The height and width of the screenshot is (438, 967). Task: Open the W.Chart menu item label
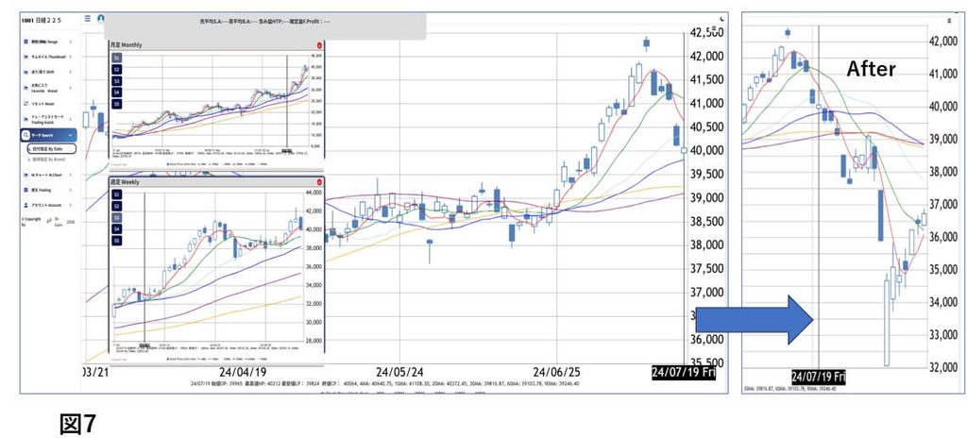[45, 175]
